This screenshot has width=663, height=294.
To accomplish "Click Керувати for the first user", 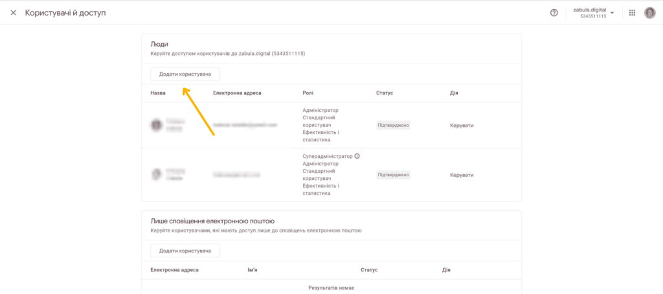I will 462,125.
